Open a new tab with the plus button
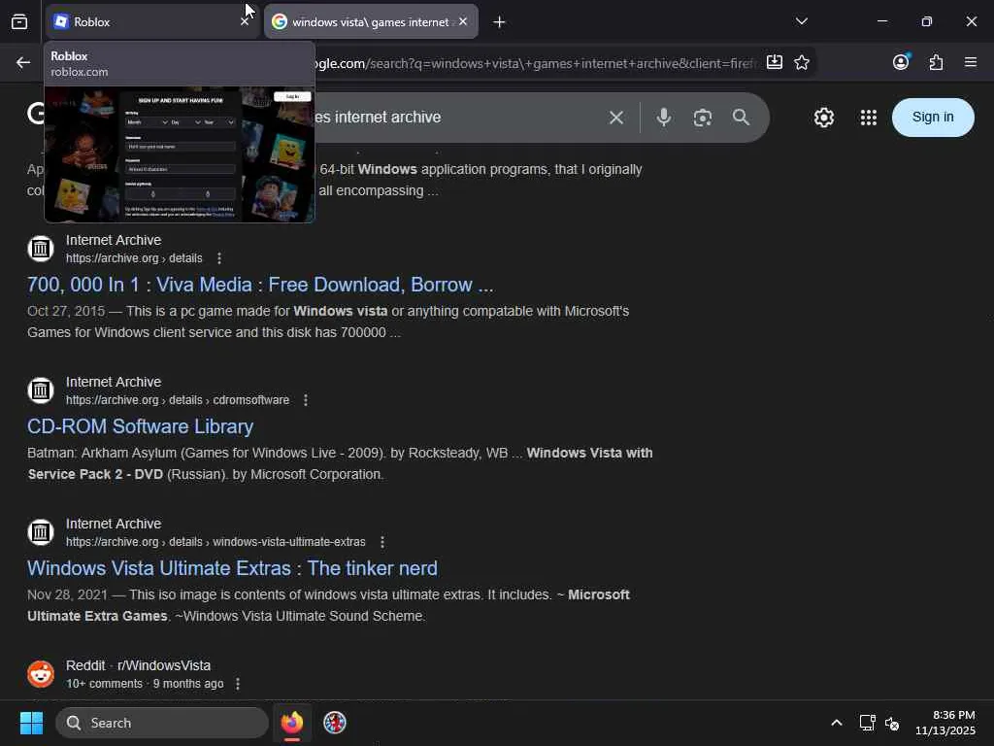The height and width of the screenshot is (746, 994). [500, 22]
